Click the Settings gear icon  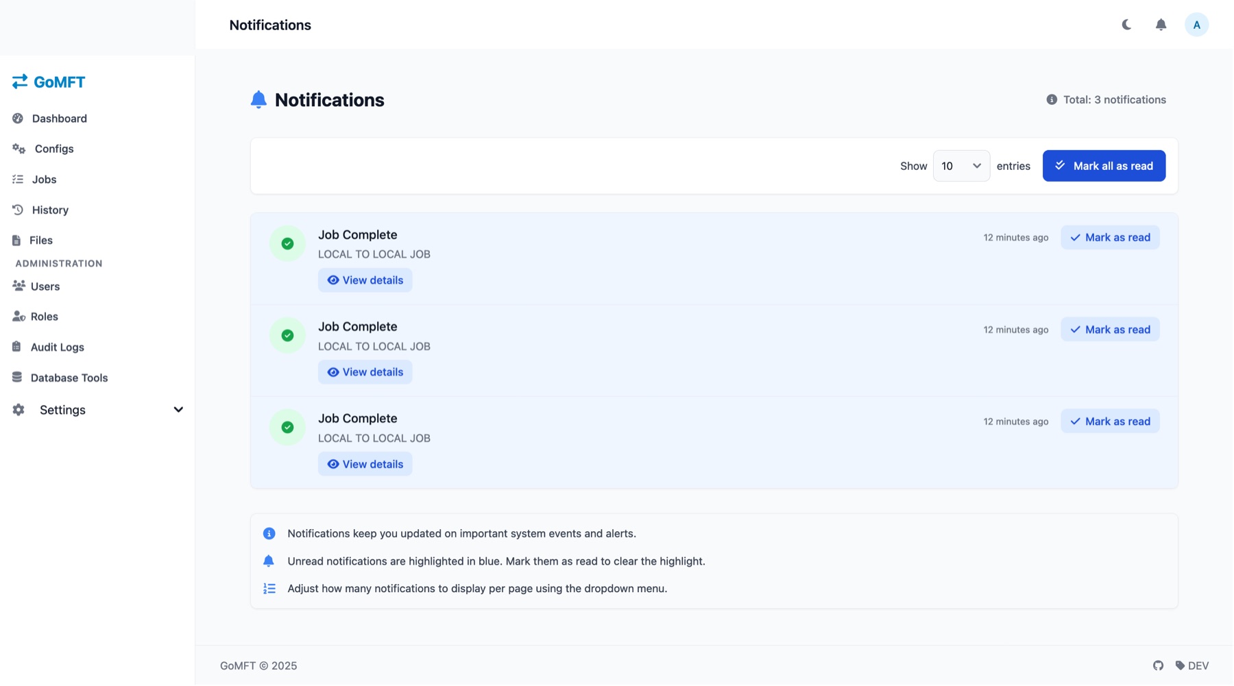click(x=19, y=410)
